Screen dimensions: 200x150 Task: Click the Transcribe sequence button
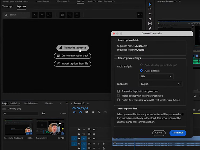click(x=73, y=48)
